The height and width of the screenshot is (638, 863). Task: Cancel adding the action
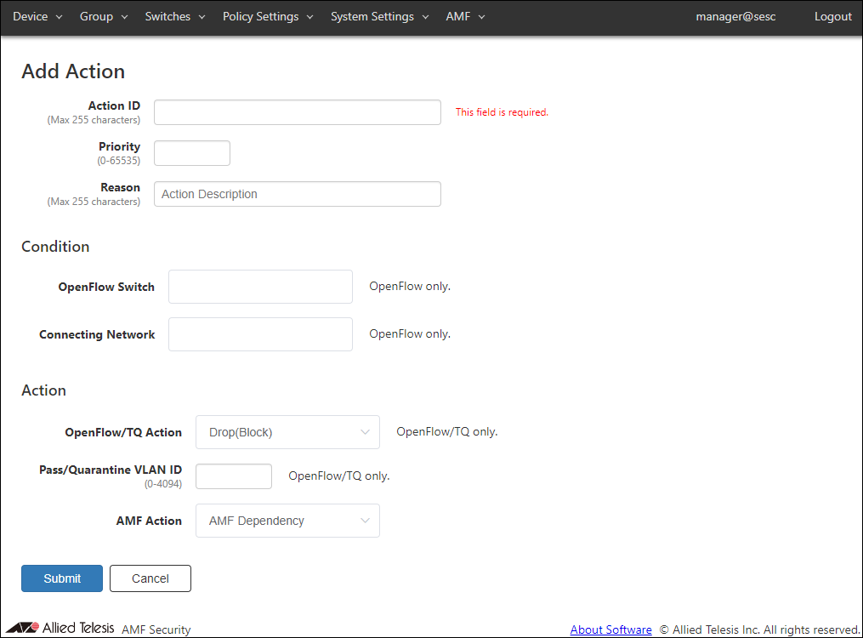click(150, 578)
